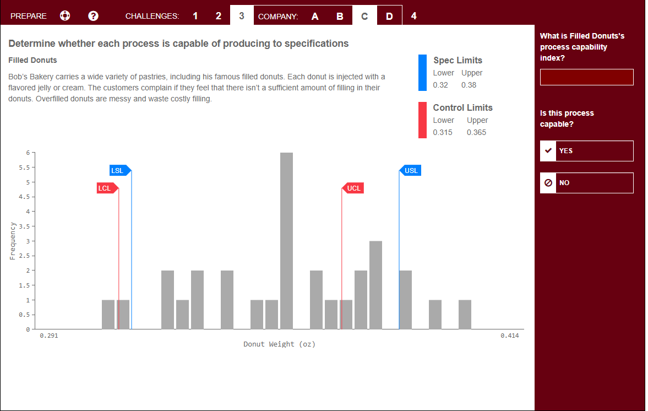
Task: Open the question mark help icon
Action: [94, 16]
